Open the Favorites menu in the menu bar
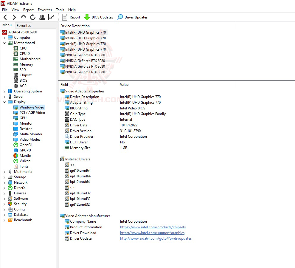Image resolution: width=295 pixels, height=268 pixels. coord(45,10)
